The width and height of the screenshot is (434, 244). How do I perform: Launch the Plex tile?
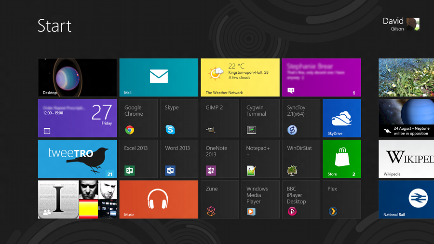click(x=342, y=200)
